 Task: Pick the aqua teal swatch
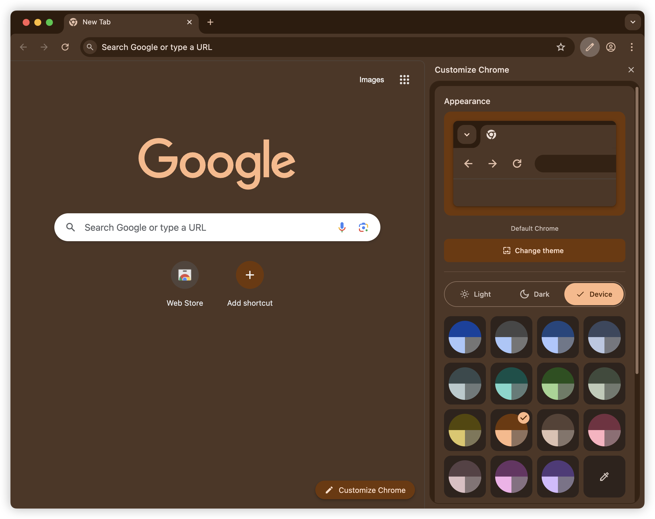[x=511, y=384]
